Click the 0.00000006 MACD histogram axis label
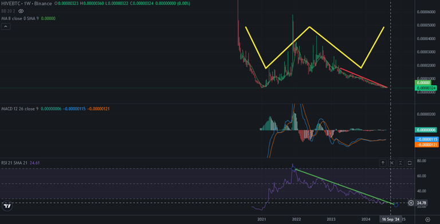This screenshot has width=440, height=224. click(x=426, y=129)
